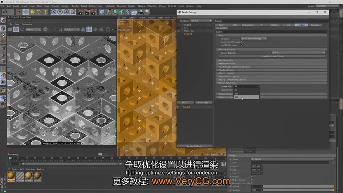This screenshot has height=193, width=343.
Task: Open the MoGraph menu
Action: pos(110,6)
